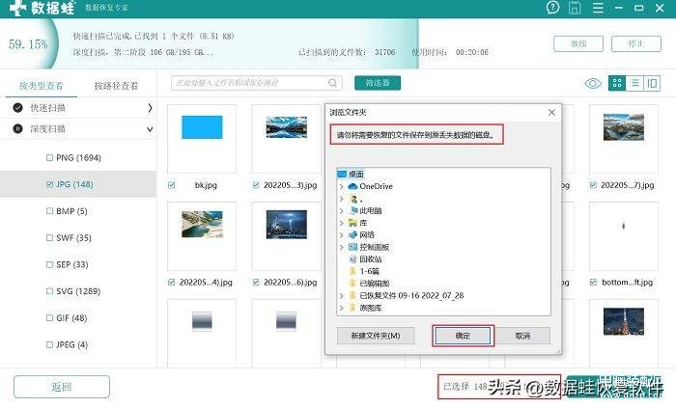Uncheck the bottom...ft.jpg checkbox

tap(593, 283)
